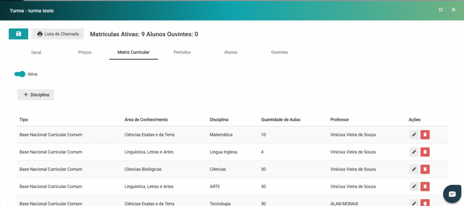The height and width of the screenshot is (206, 464).
Task: Toggle the Ativa switch
Action: pyautogui.click(x=20, y=74)
